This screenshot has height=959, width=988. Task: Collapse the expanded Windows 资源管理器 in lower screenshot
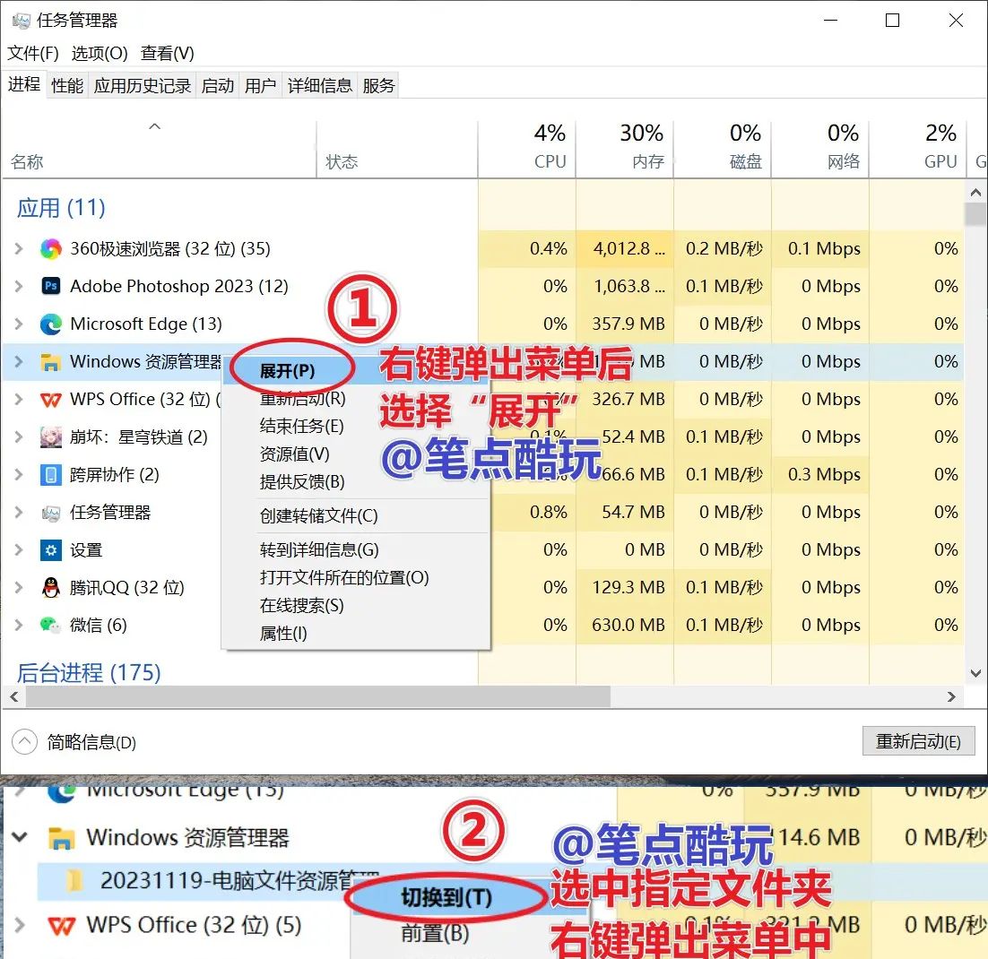tap(20, 837)
